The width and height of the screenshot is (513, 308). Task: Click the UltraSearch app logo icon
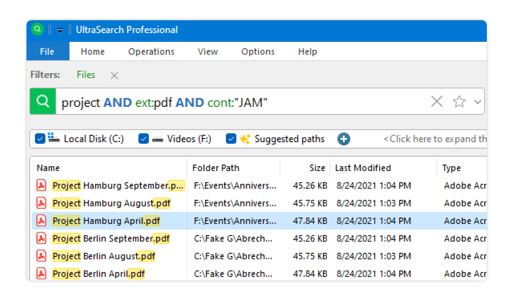click(37, 29)
